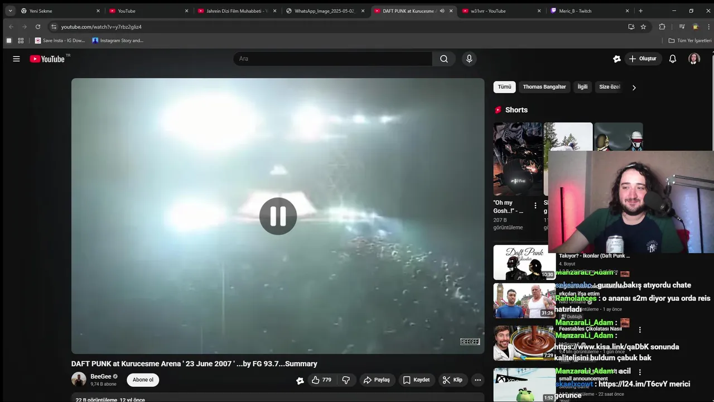Open the Oluştur create menu
Image resolution: width=714 pixels, height=402 pixels.
(643, 59)
